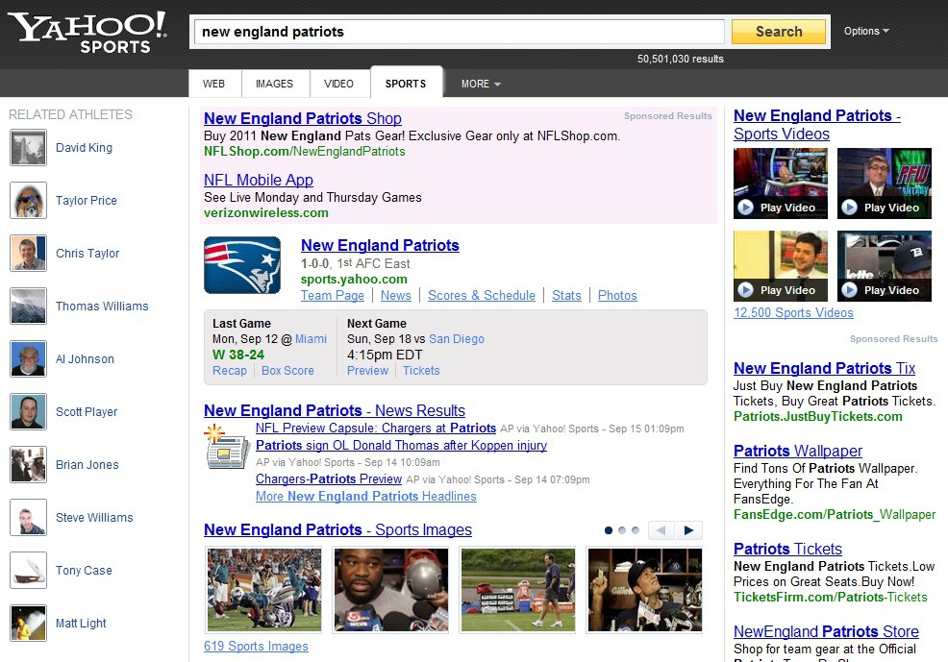Viewport: 948px width, 662px height.
Task: Open the Stats link
Action: [566, 295]
